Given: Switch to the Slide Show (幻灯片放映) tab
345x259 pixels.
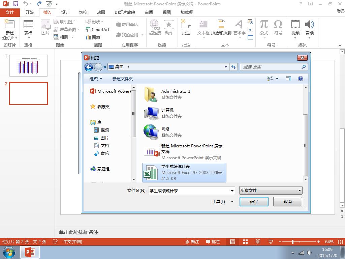Looking at the screenshot, I should [x=125, y=12].
